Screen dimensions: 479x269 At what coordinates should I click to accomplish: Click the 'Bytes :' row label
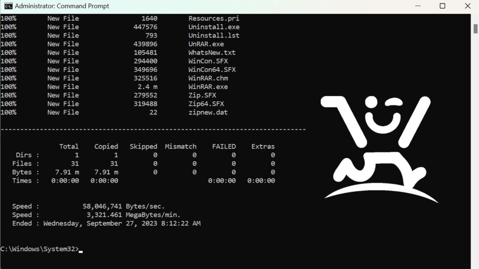tap(26, 172)
